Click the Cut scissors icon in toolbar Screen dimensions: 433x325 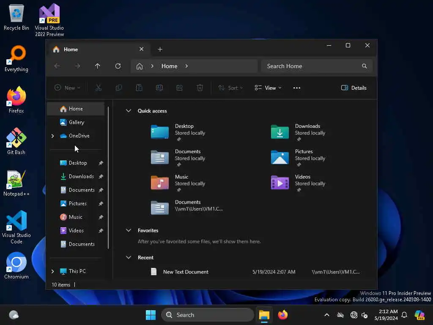(98, 88)
